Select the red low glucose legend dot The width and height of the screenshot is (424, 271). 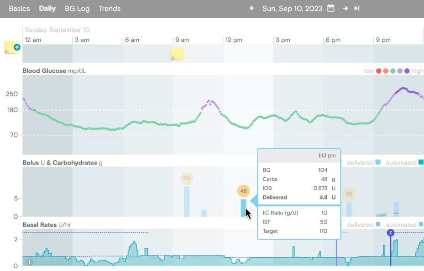[379, 71]
